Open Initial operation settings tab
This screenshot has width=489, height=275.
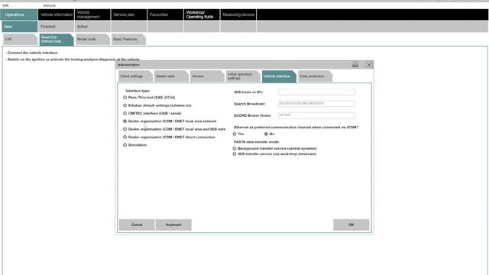(x=242, y=76)
